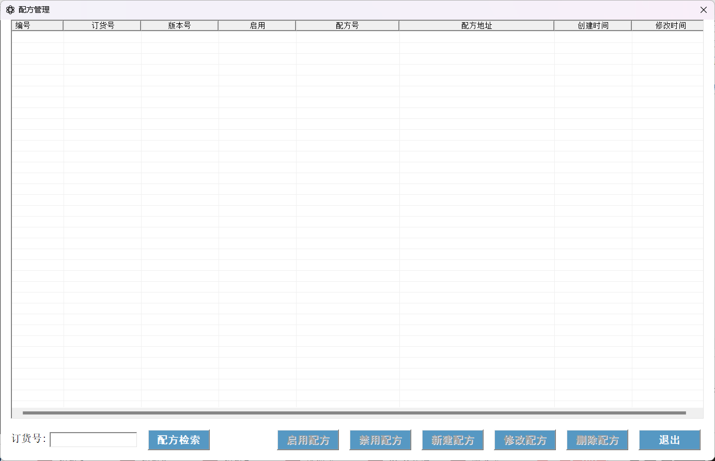Click the 配方检索 search button
Image resolution: width=715 pixels, height=461 pixels.
point(179,440)
